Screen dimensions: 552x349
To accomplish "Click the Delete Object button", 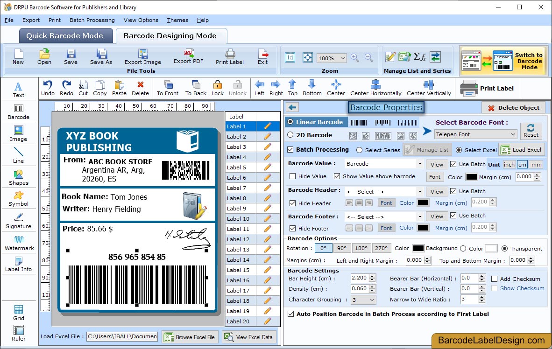I will coord(513,108).
